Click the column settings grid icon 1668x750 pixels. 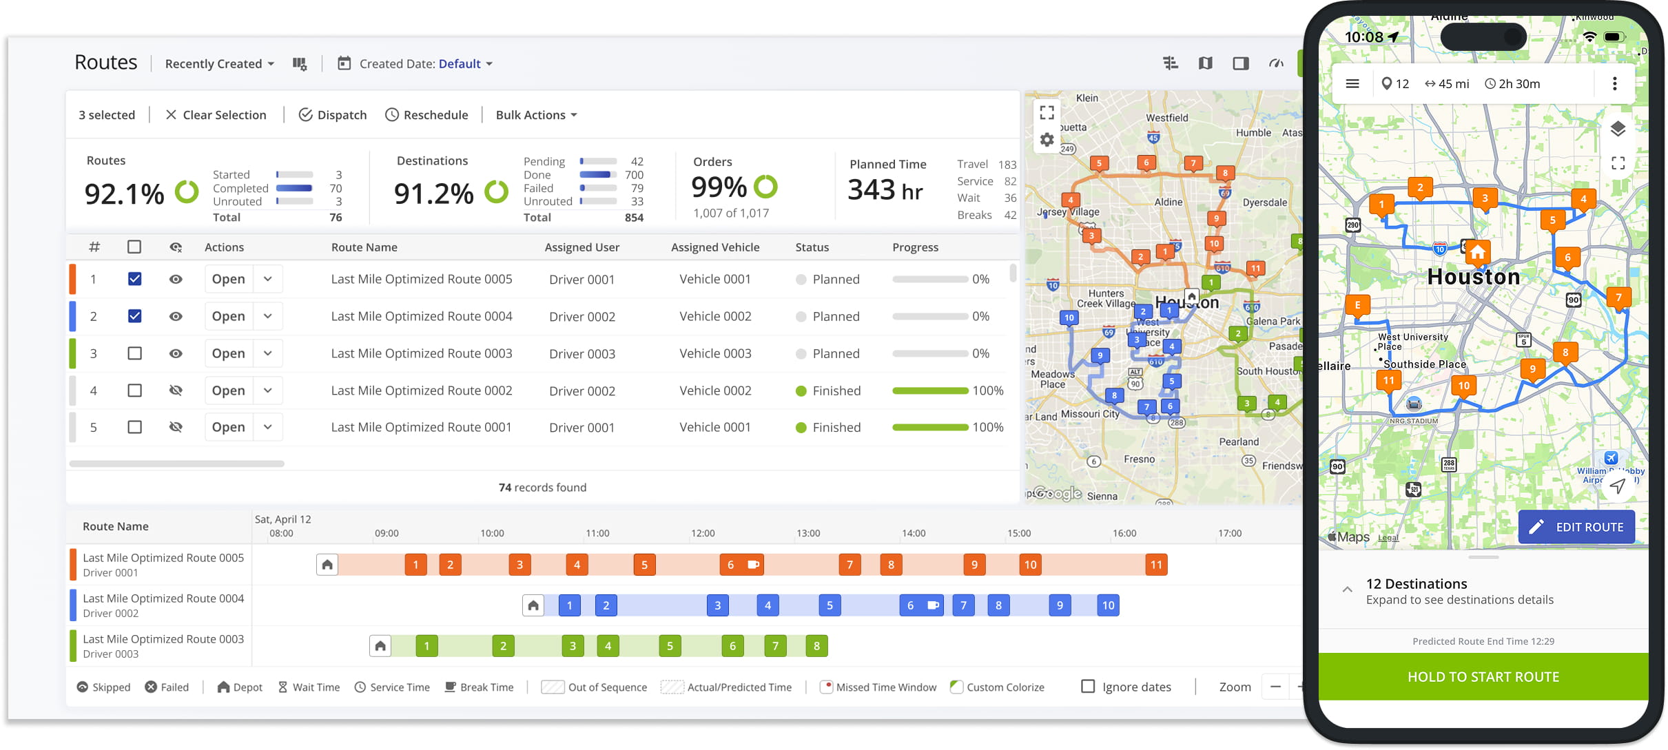click(x=299, y=64)
